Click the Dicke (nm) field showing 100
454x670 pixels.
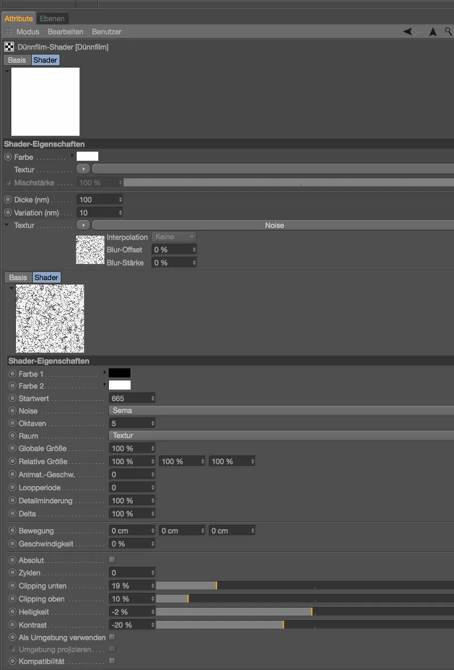[x=99, y=199]
